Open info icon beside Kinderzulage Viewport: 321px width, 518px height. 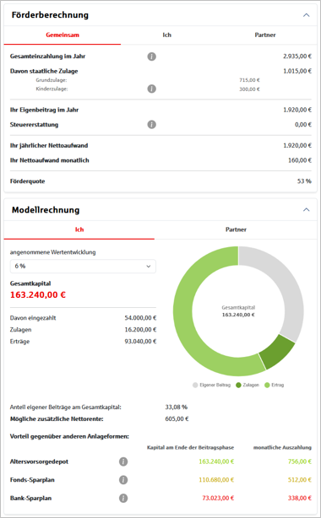(x=151, y=89)
